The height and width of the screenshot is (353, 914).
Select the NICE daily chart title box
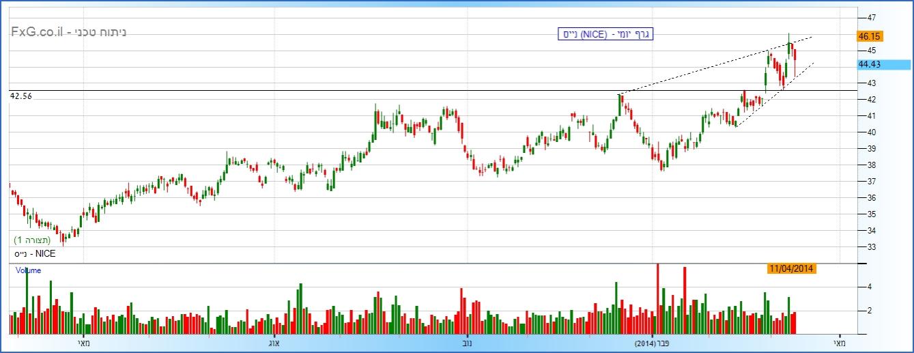(x=605, y=34)
